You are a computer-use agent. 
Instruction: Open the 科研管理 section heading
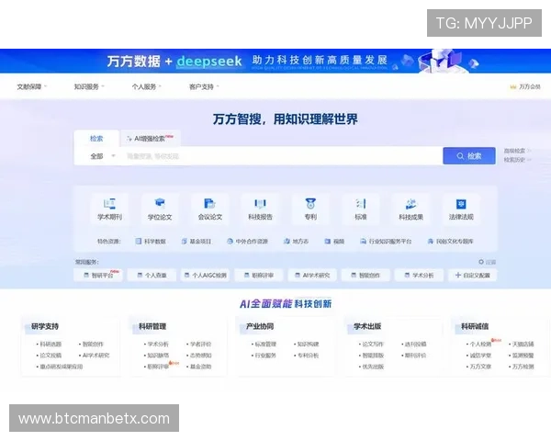click(x=152, y=326)
